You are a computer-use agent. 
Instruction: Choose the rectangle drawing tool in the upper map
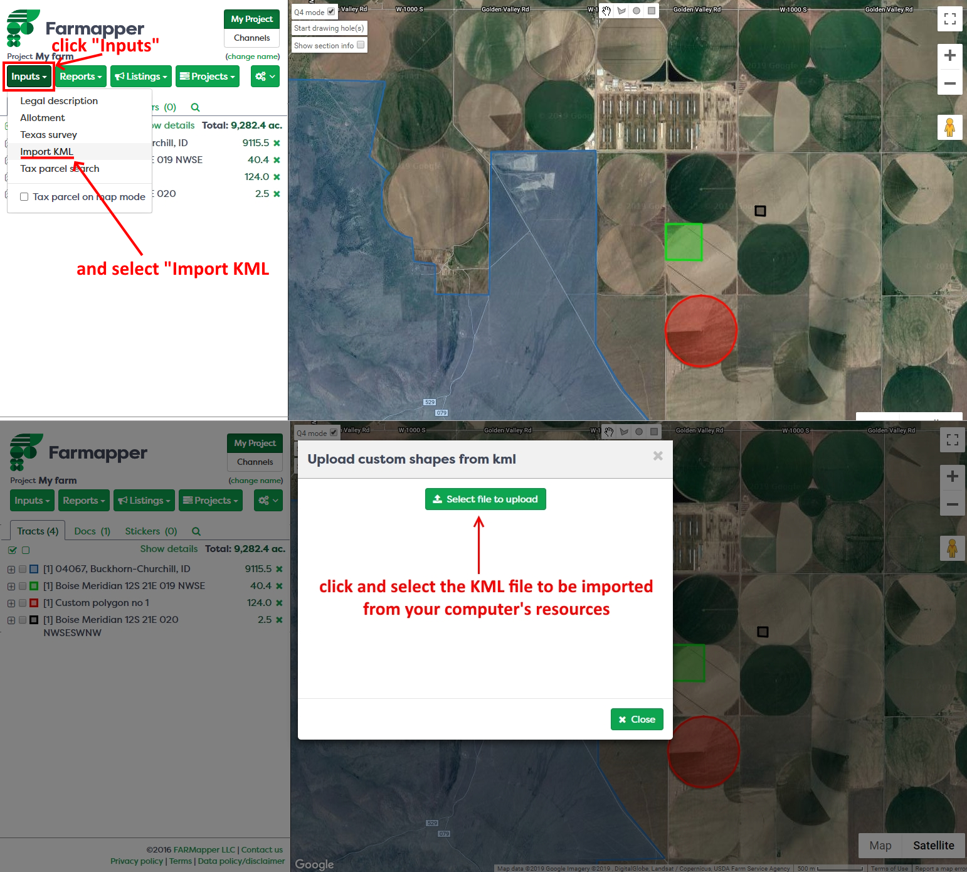(x=652, y=11)
